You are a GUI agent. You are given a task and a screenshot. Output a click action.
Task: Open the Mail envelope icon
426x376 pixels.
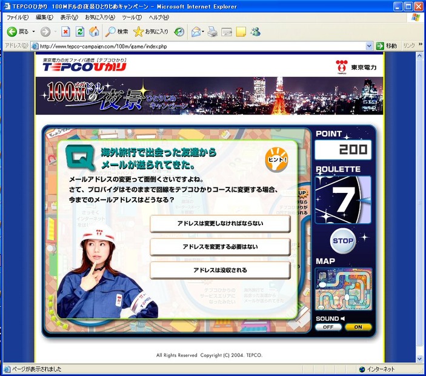[x=196, y=32]
